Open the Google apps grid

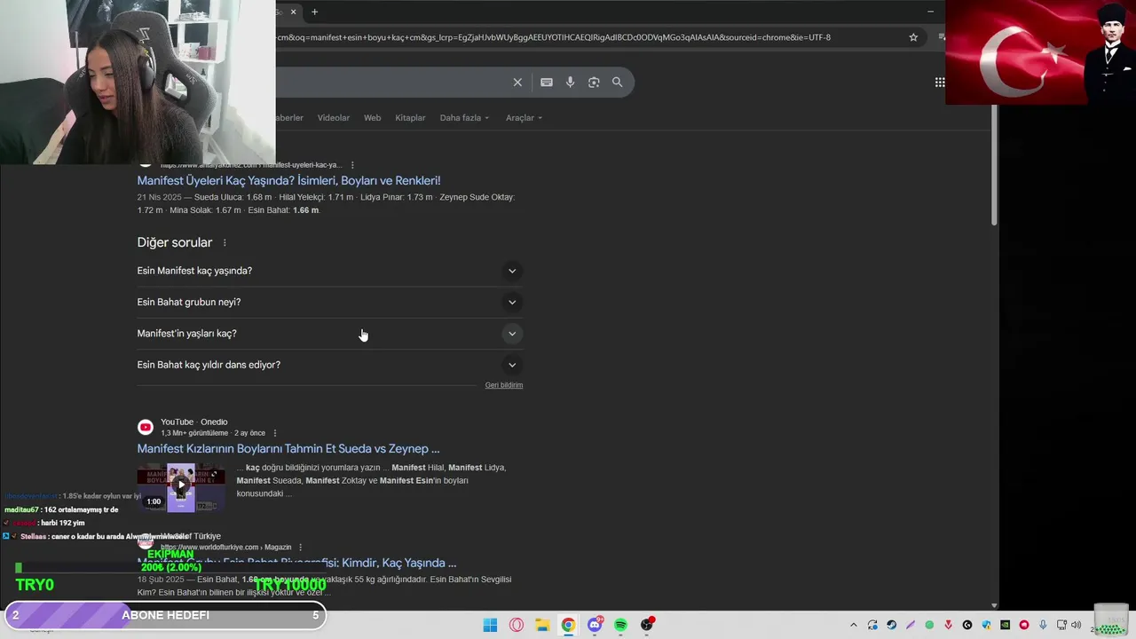click(939, 83)
